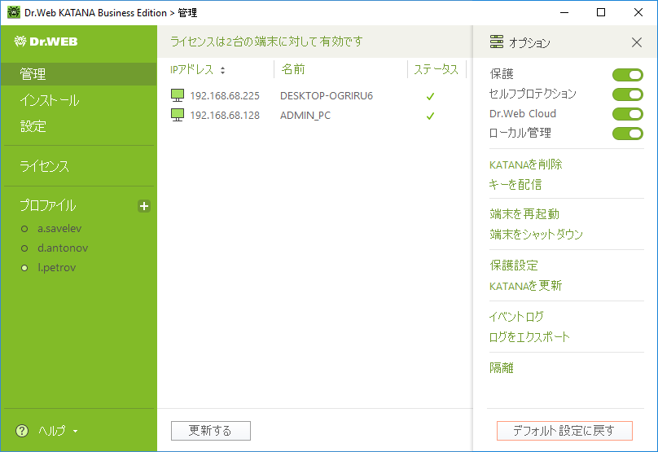Click the 名前 column header
Viewport: 658px width, 452px height.
pyautogui.click(x=293, y=69)
